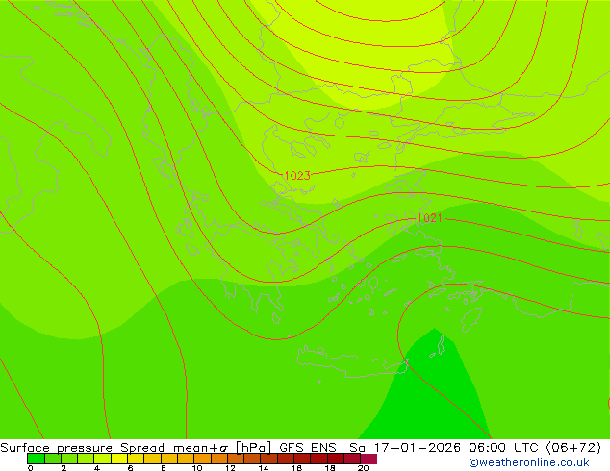Select the legend swatch between 0 and 1
Viewport: 610px width, 471px height.
pos(36,459)
